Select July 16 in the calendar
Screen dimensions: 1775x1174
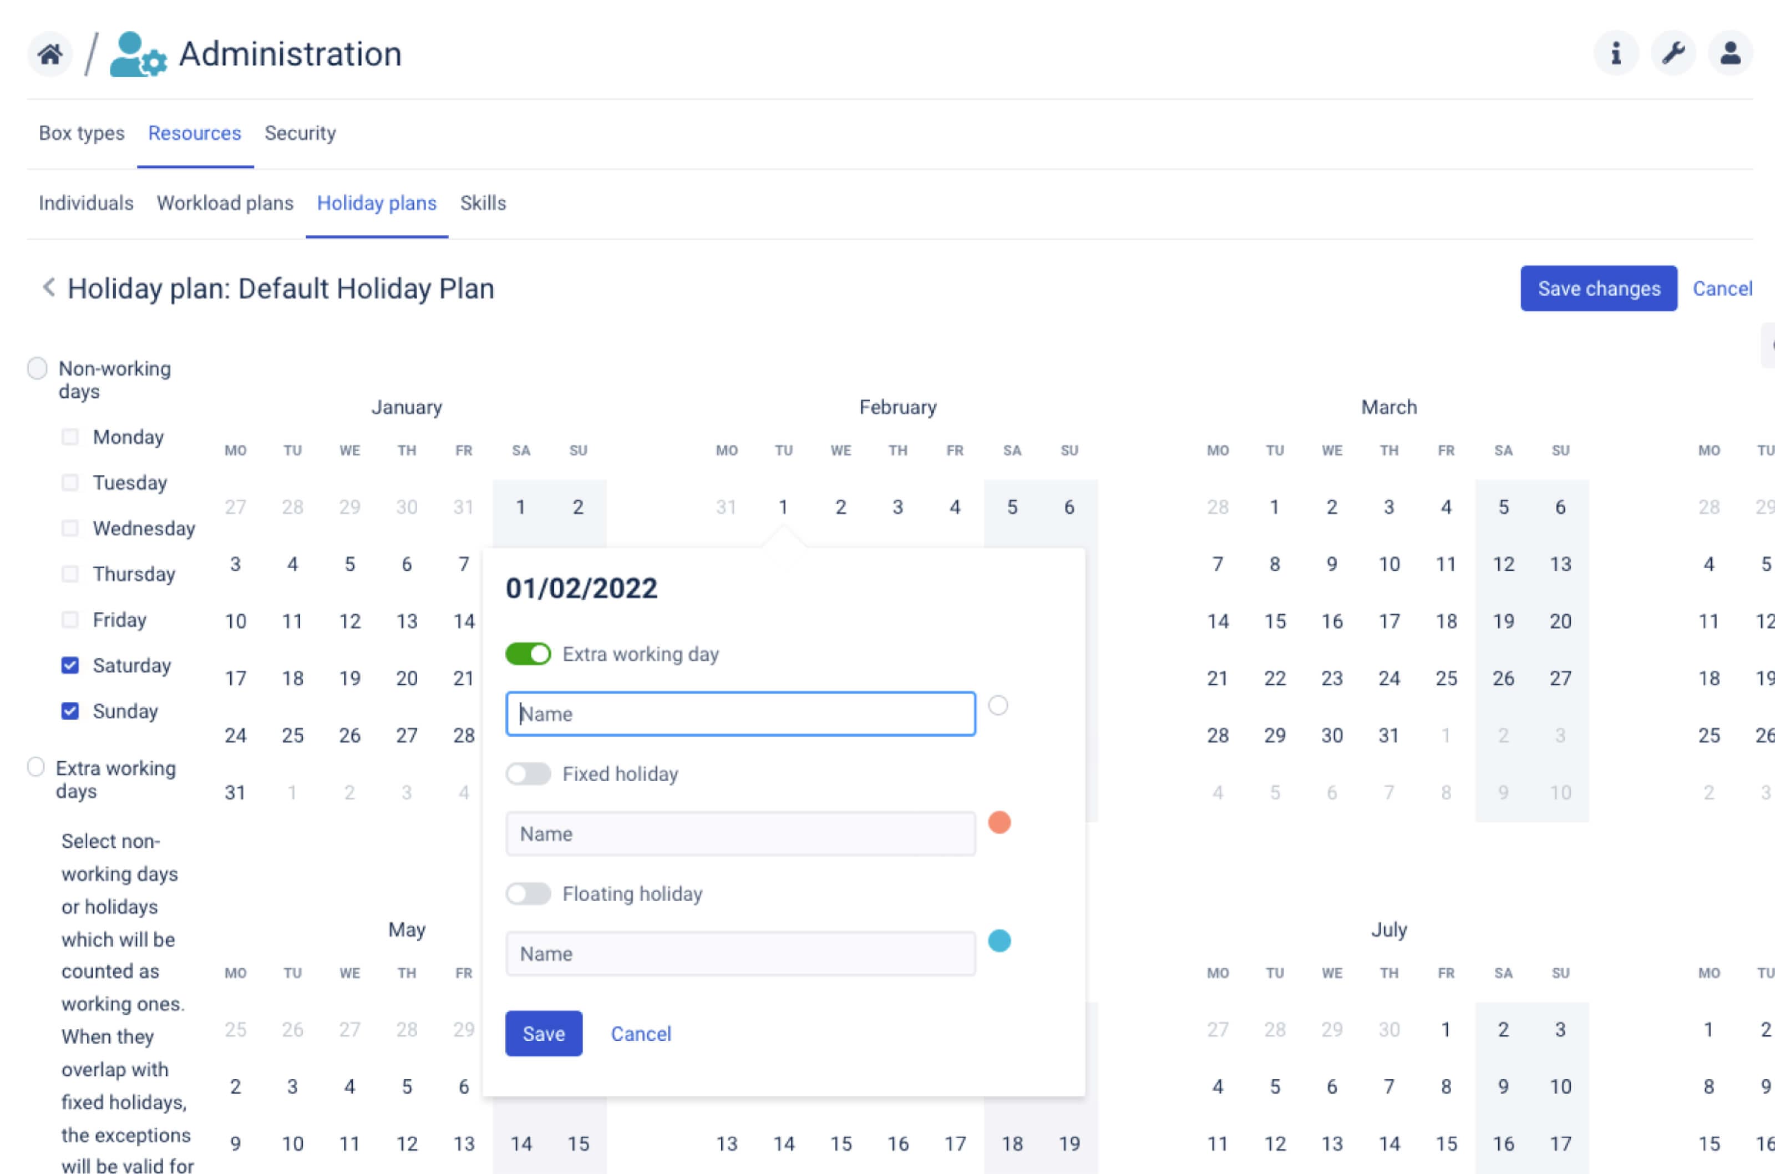(1503, 1143)
